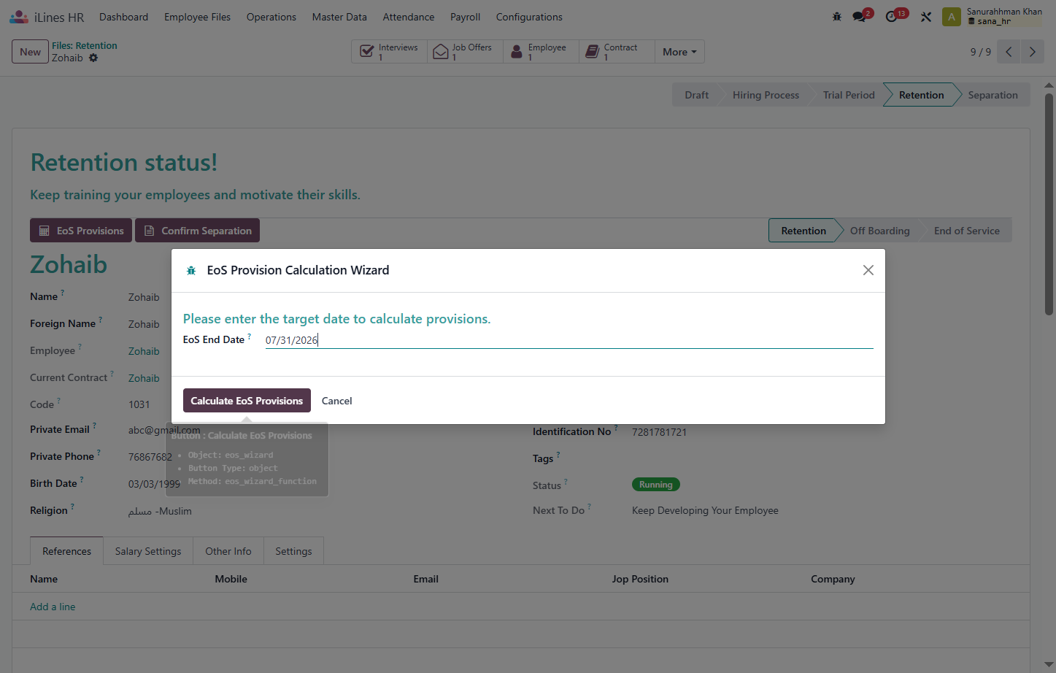Open the Master Data menu
This screenshot has width=1056, height=673.
pyautogui.click(x=339, y=17)
